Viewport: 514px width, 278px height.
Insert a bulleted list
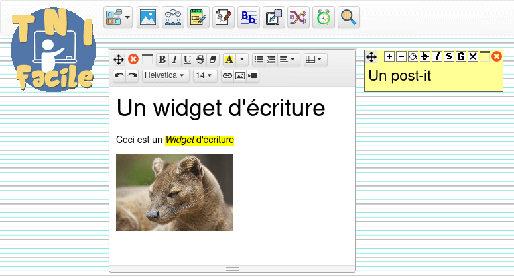(x=259, y=60)
